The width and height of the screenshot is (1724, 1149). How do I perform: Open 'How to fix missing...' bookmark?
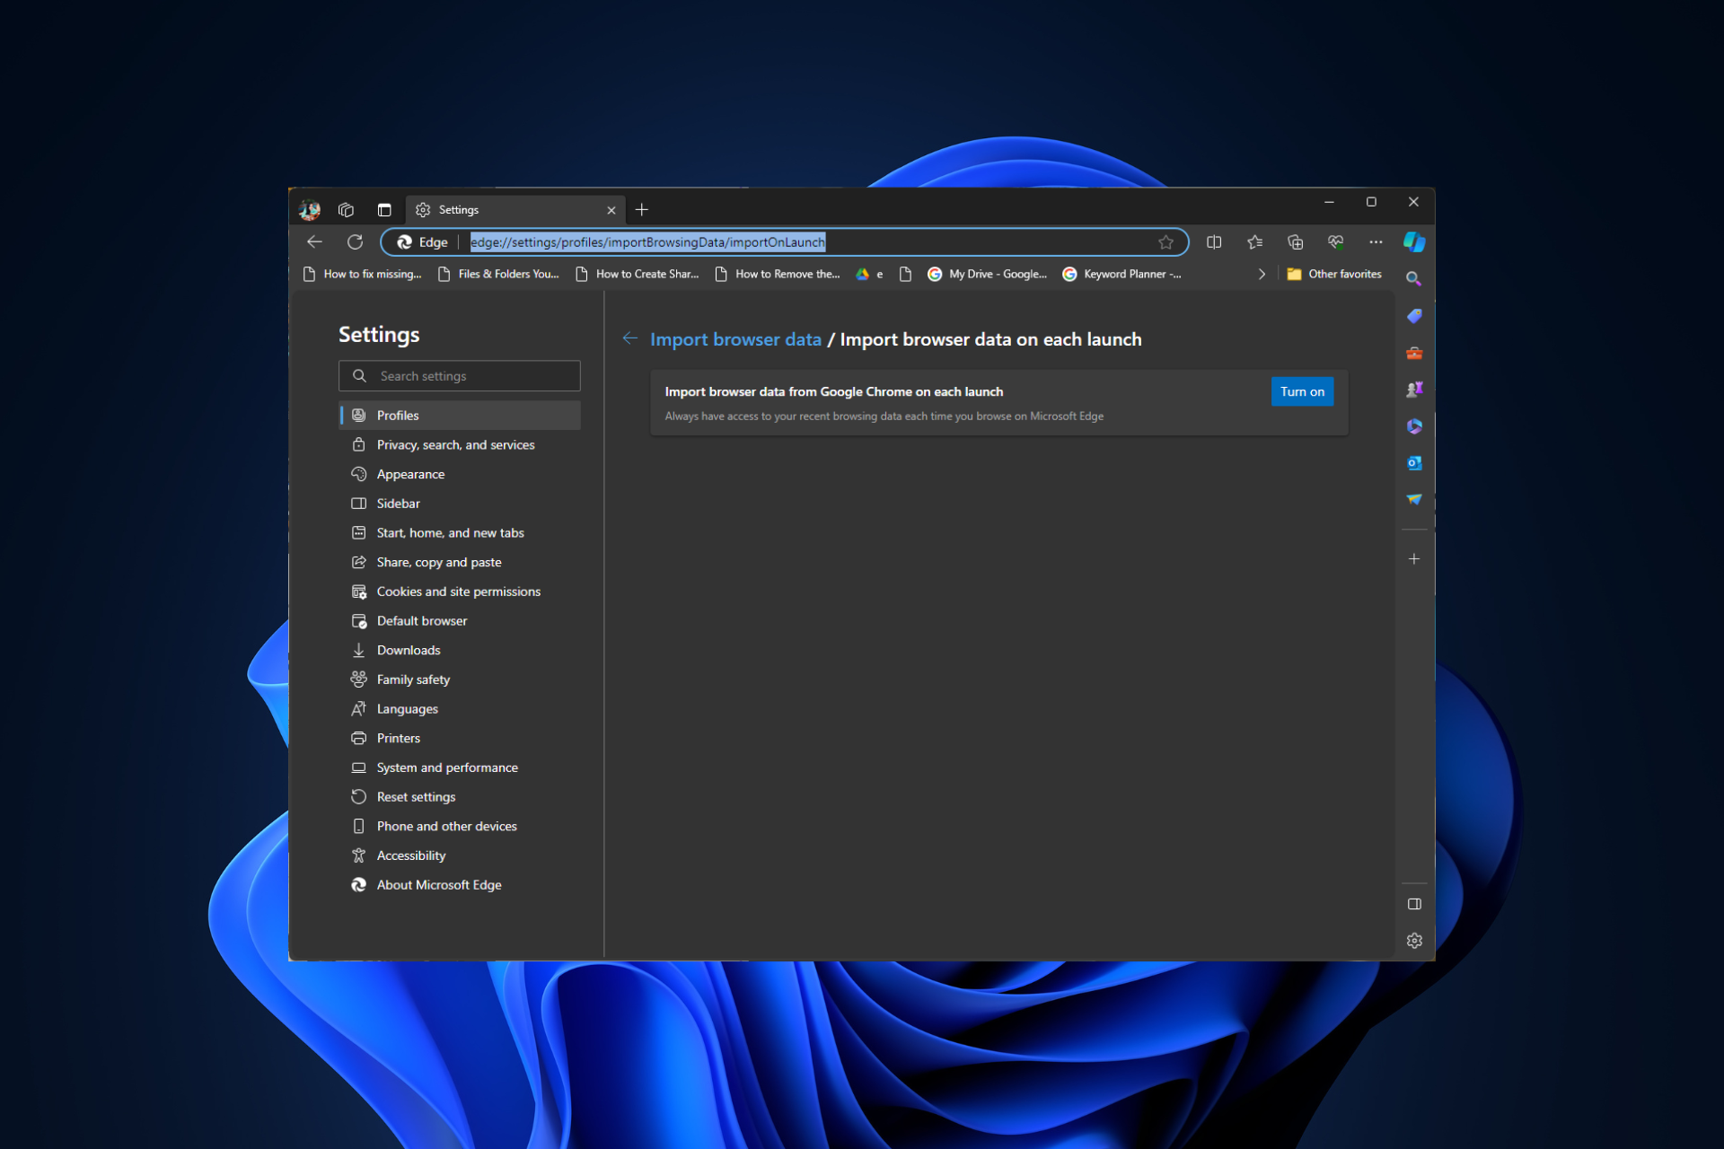pyautogui.click(x=362, y=275)
